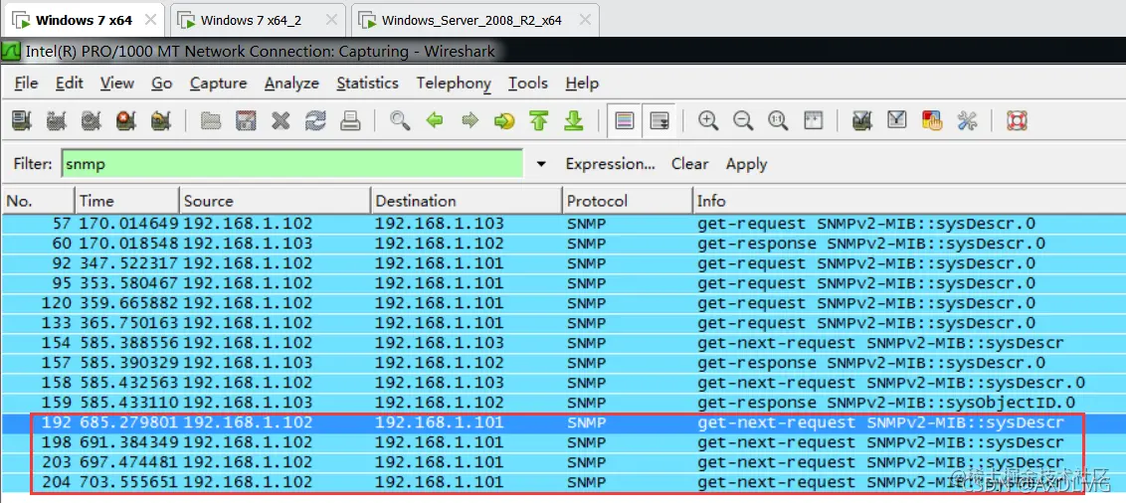Viewport: 1126px width, 503px height.
Task: Stop the running live capture
Action: (126, 120)
